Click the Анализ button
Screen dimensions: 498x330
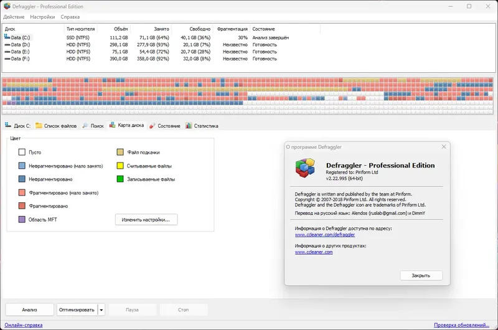pyautogui.click(x=29, y=309)
